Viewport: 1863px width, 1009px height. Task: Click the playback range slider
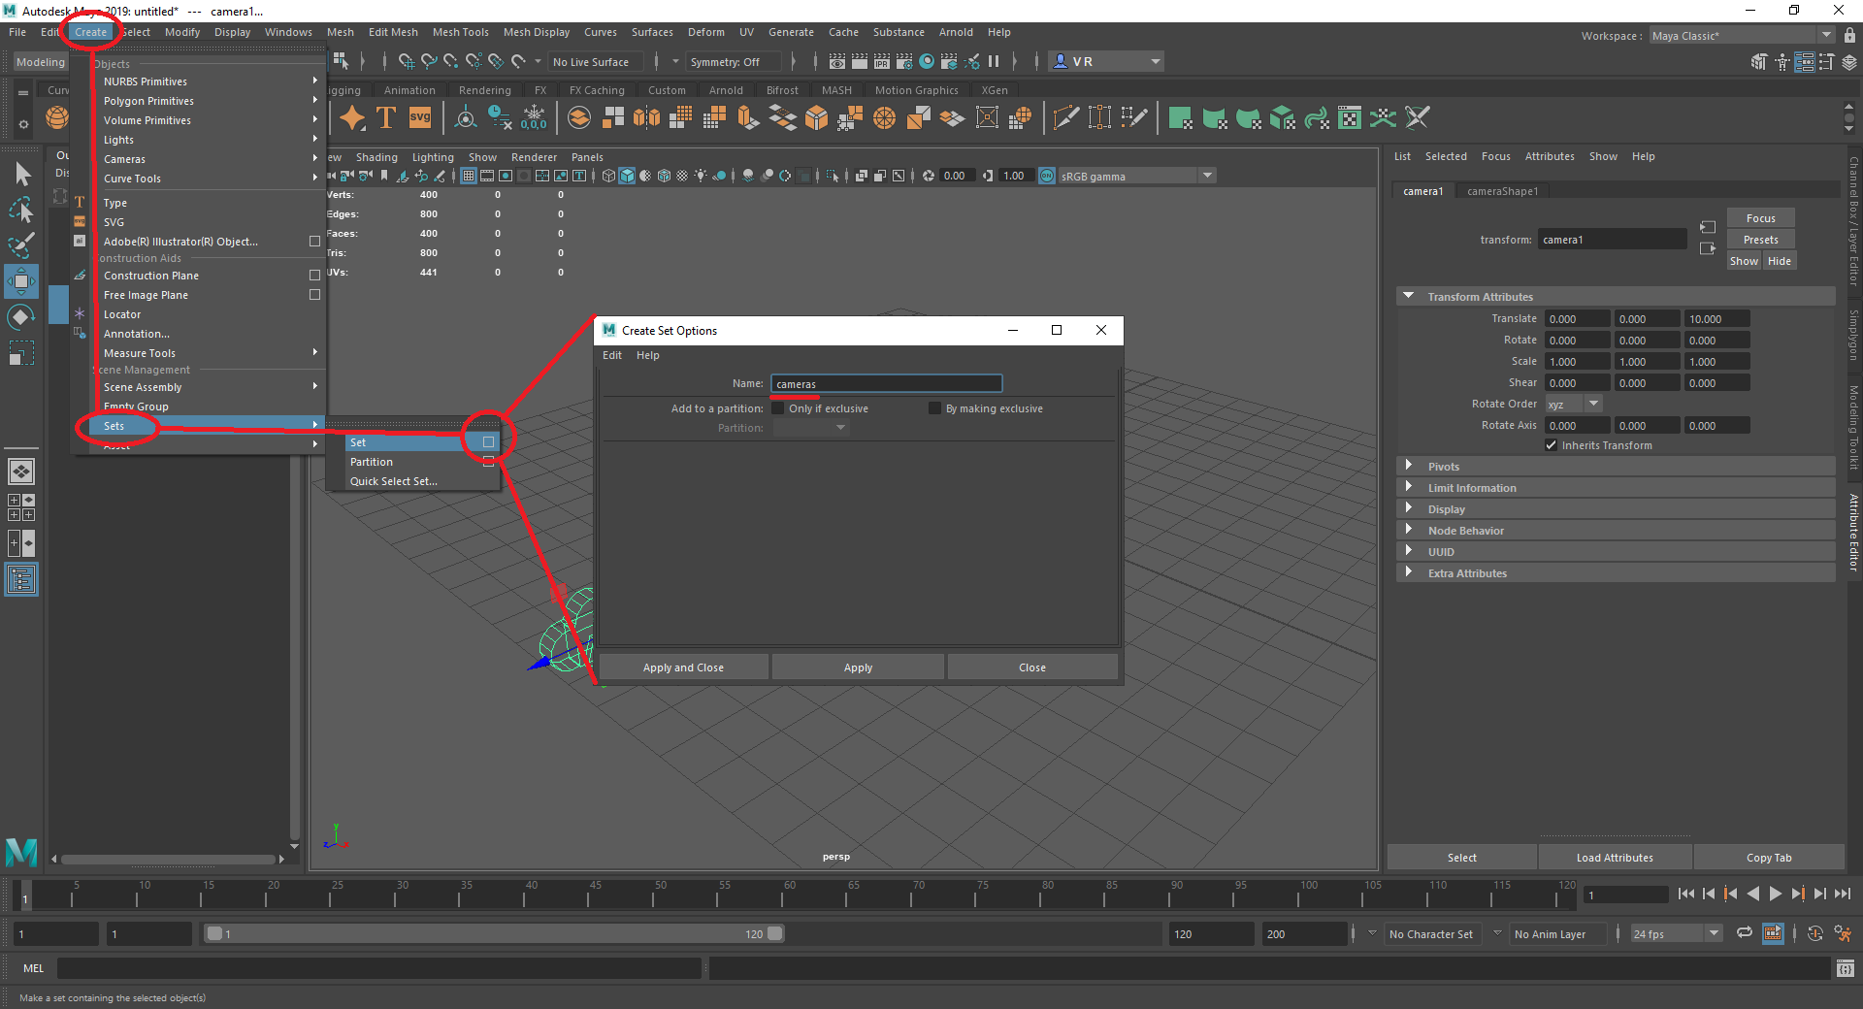pyautogui.click(x=495, y=933)
